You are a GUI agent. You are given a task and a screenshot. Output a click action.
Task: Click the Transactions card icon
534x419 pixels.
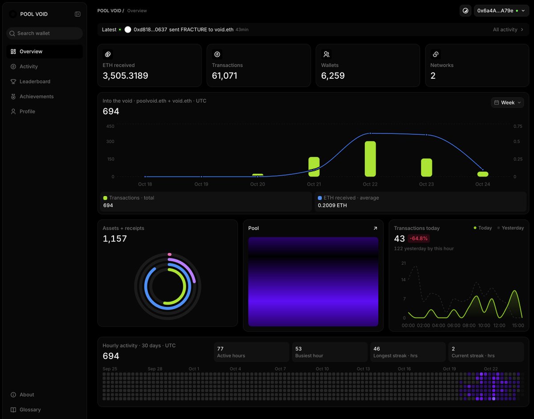(217, 54)
